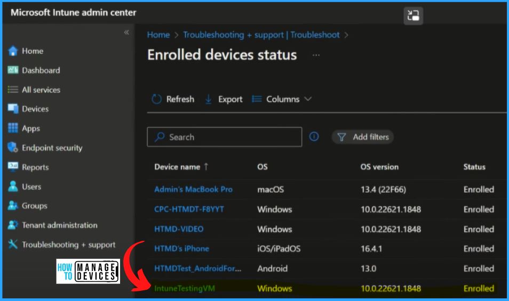The height and width of the screenshot is (301, 509).
Task: Click inside the Search field
Action: coord(225,137)
